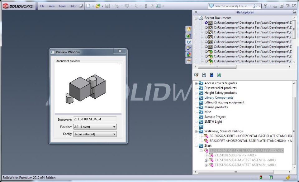Open the View menu
The width and height of the screenshot is (299, 182).
(x=52, y=6)
